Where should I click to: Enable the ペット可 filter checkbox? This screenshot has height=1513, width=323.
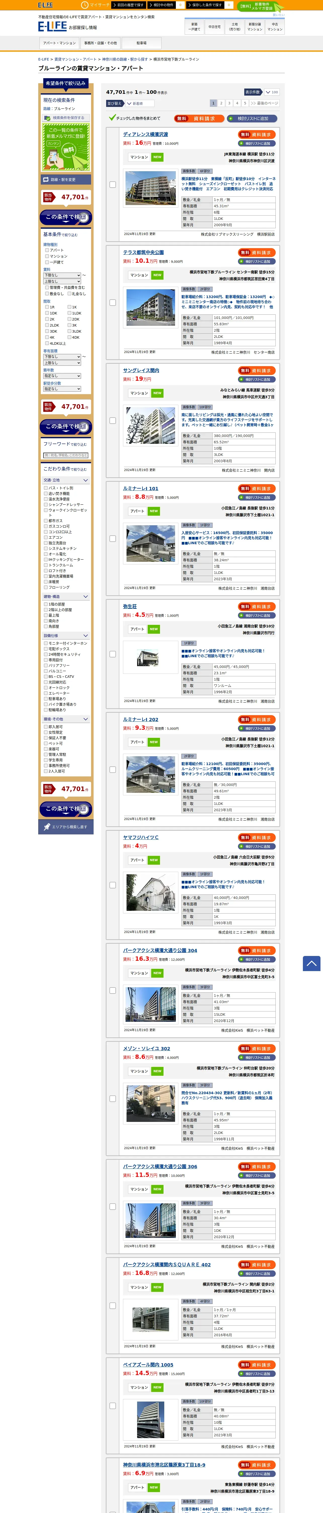coord(46,744)
